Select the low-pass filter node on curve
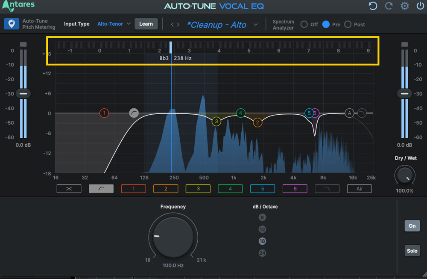Screen dimensions: 427x279 (362, 113)
